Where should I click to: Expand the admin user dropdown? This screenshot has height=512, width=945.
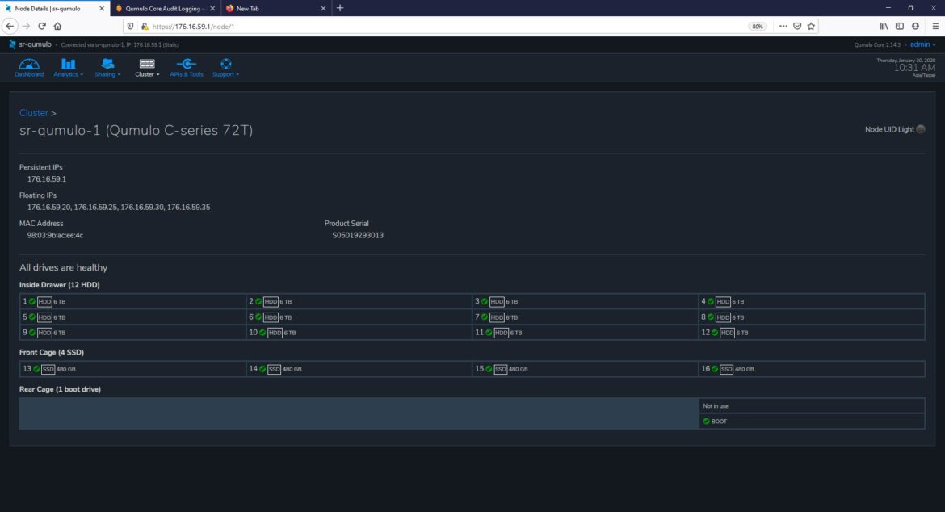click(922, 44)
